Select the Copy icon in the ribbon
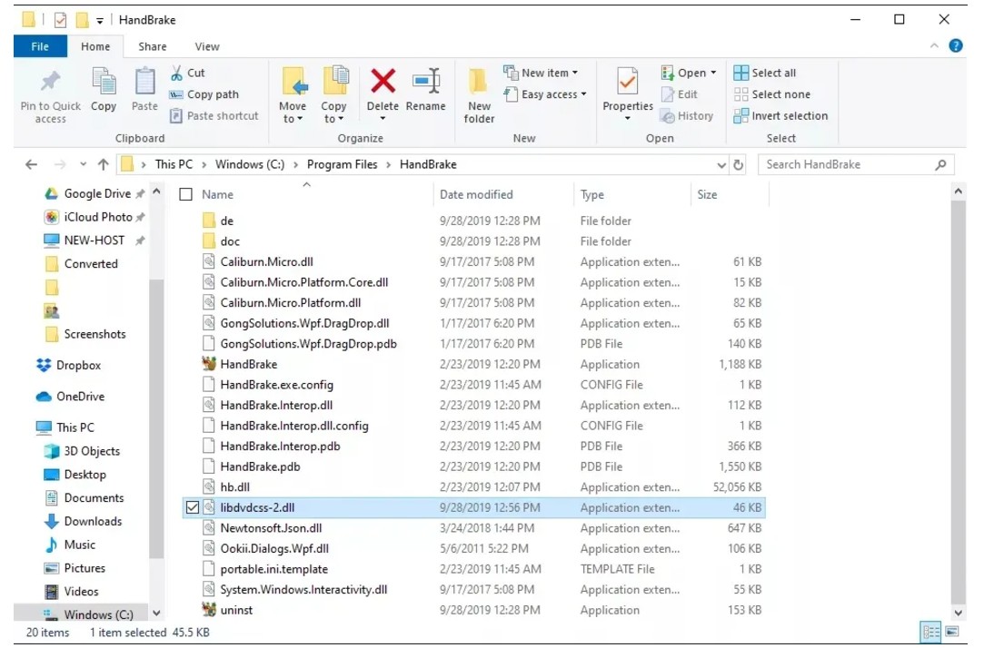This screenshot has width=984, height=648. point(103,91)
